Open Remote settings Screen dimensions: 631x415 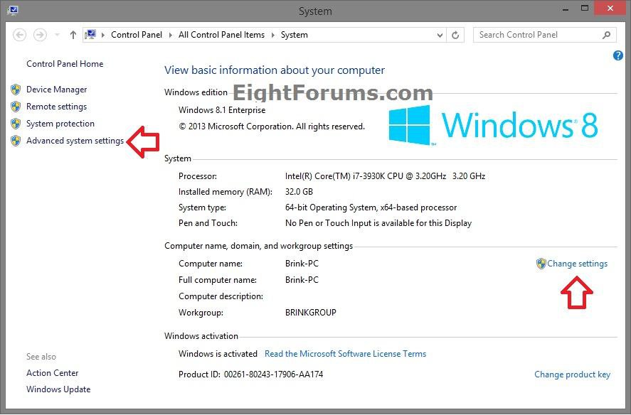56,107
